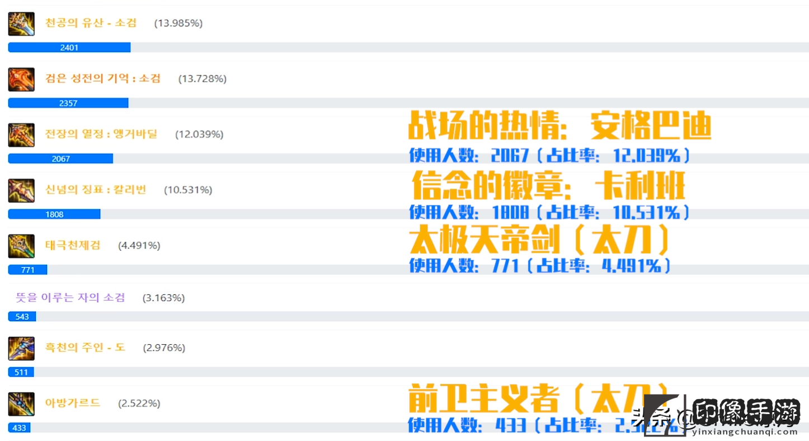Click the 전장의 열정 : 앵거바딜 weapon icon
809x441 pixels.
tap(21, 135)
